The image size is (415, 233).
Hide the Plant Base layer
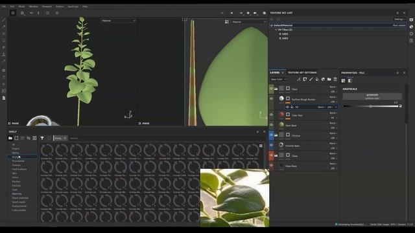pyautogui.click(x=271, y=125)
